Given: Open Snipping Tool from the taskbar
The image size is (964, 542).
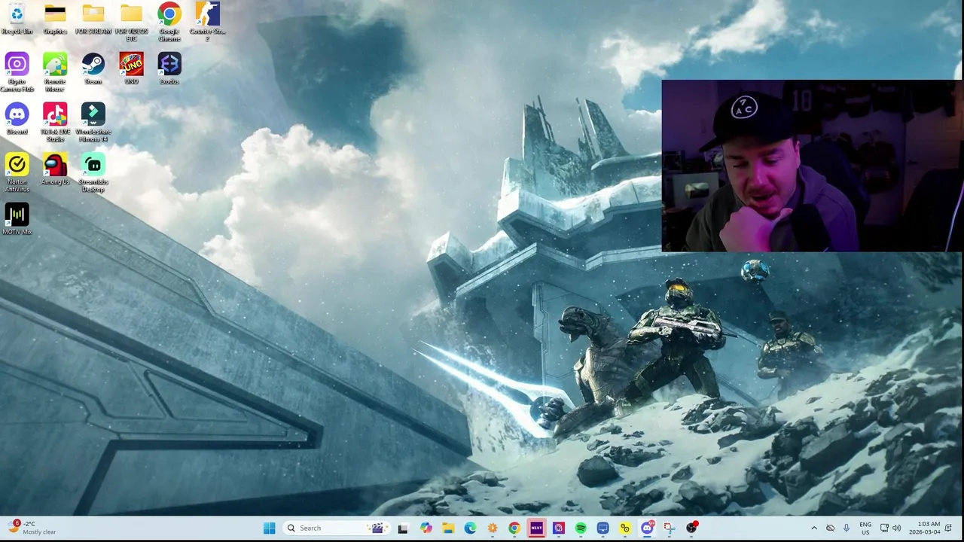Looking at the screenshot, I should 669,528.
